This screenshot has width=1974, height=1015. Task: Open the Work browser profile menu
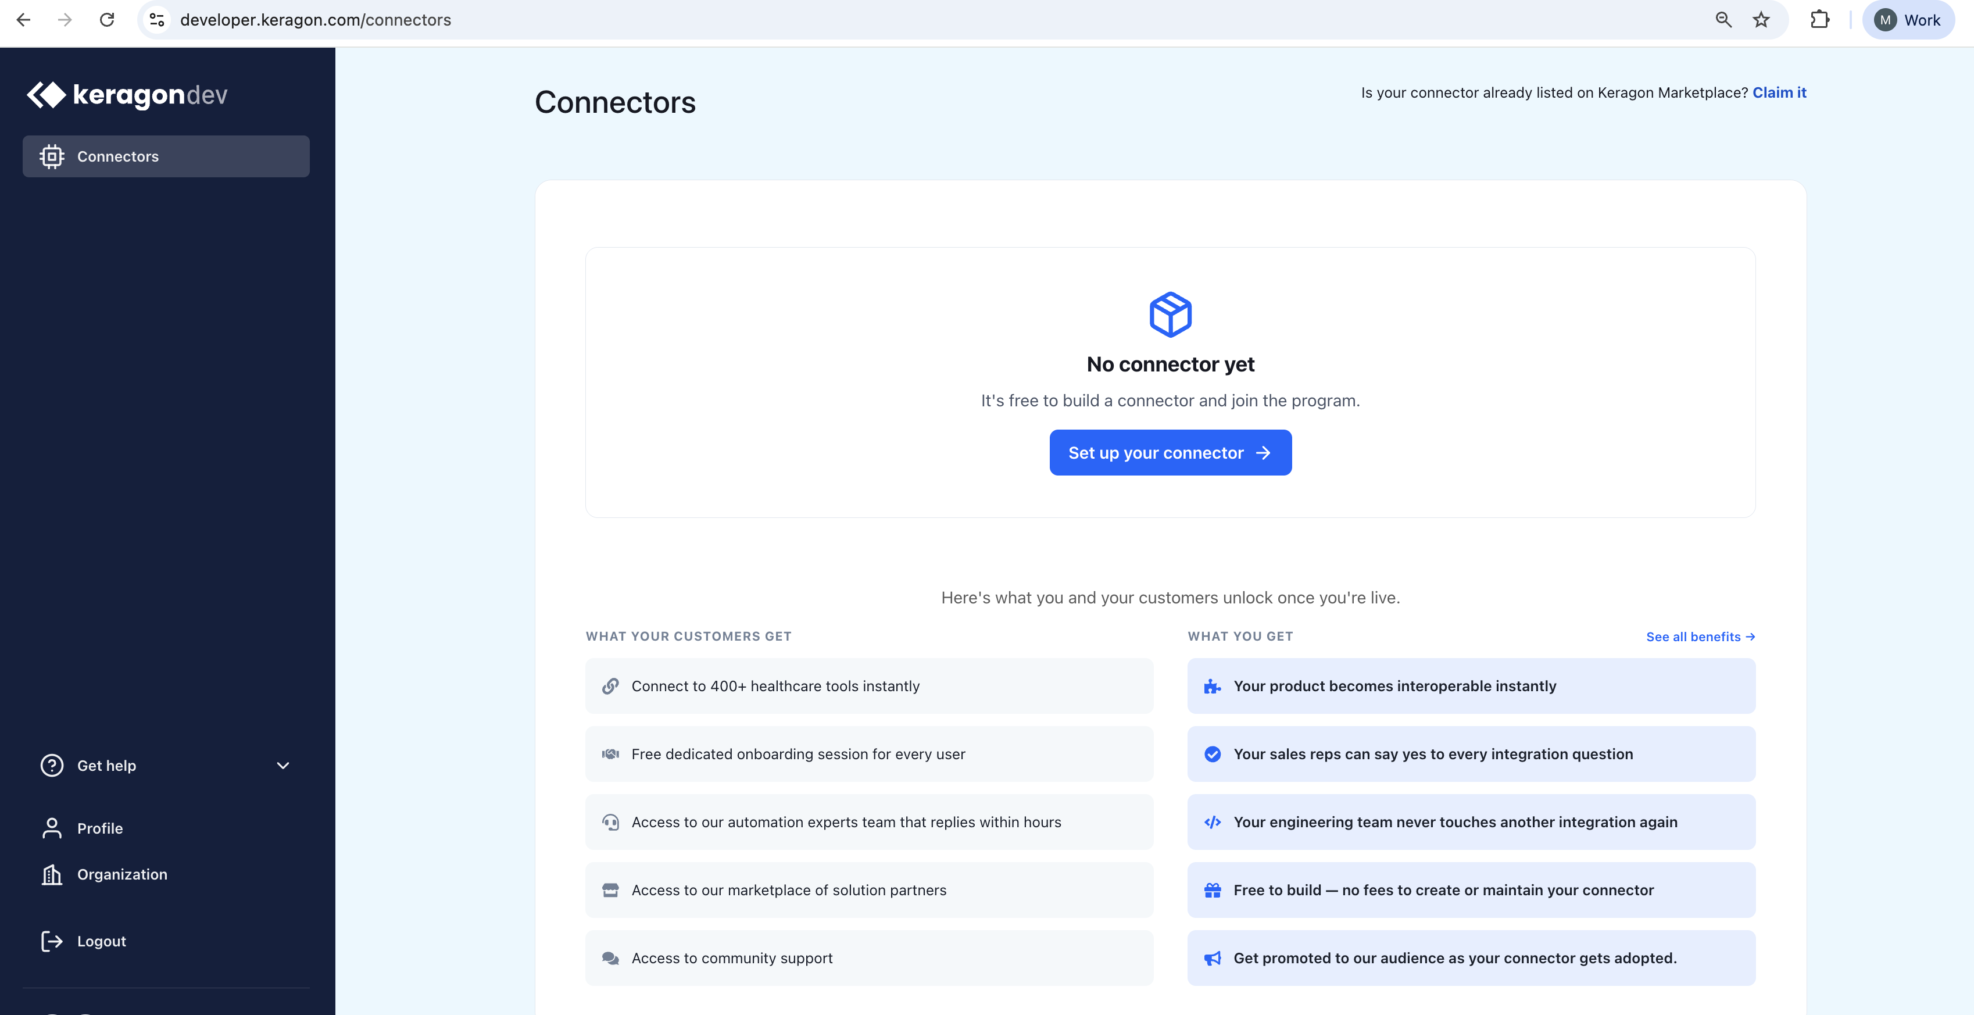click(1907, 20)
